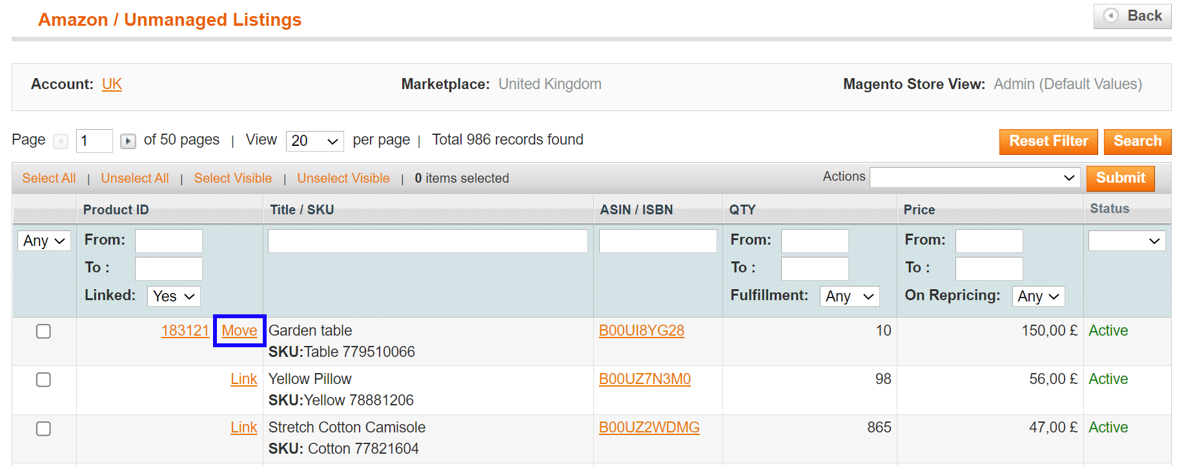1184x466 pixels.
Task: Click the Price To filter field
Action: click(989, 268)
